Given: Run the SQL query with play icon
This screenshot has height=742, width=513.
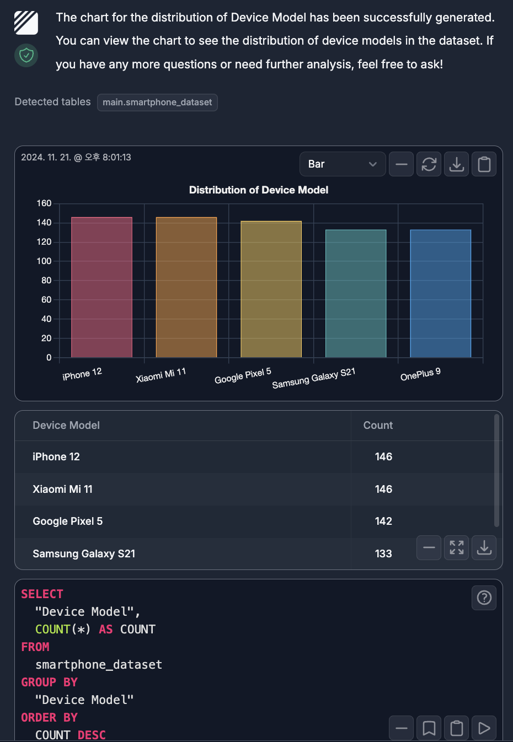Looking at the screenshot, I should [484, 728].
